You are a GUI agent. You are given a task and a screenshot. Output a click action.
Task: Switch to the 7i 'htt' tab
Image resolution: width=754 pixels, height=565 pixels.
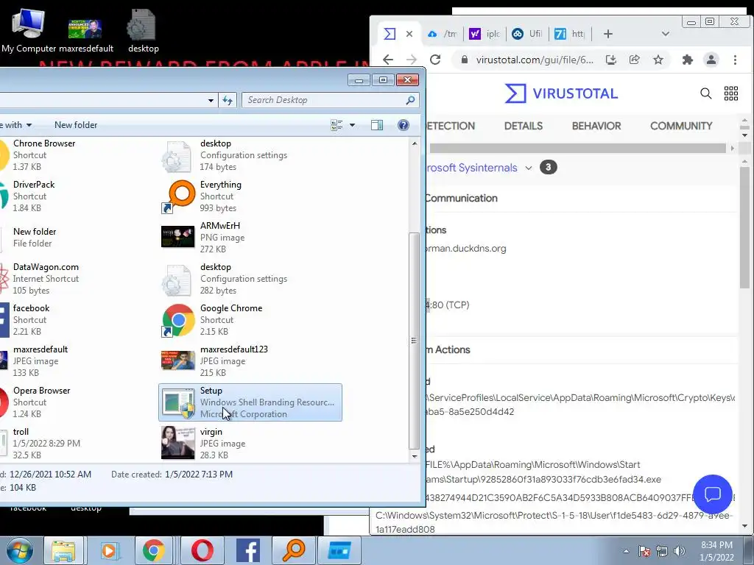coord(569,34)
